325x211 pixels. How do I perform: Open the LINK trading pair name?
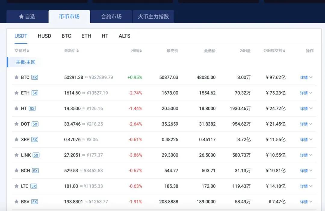(26, 155)
